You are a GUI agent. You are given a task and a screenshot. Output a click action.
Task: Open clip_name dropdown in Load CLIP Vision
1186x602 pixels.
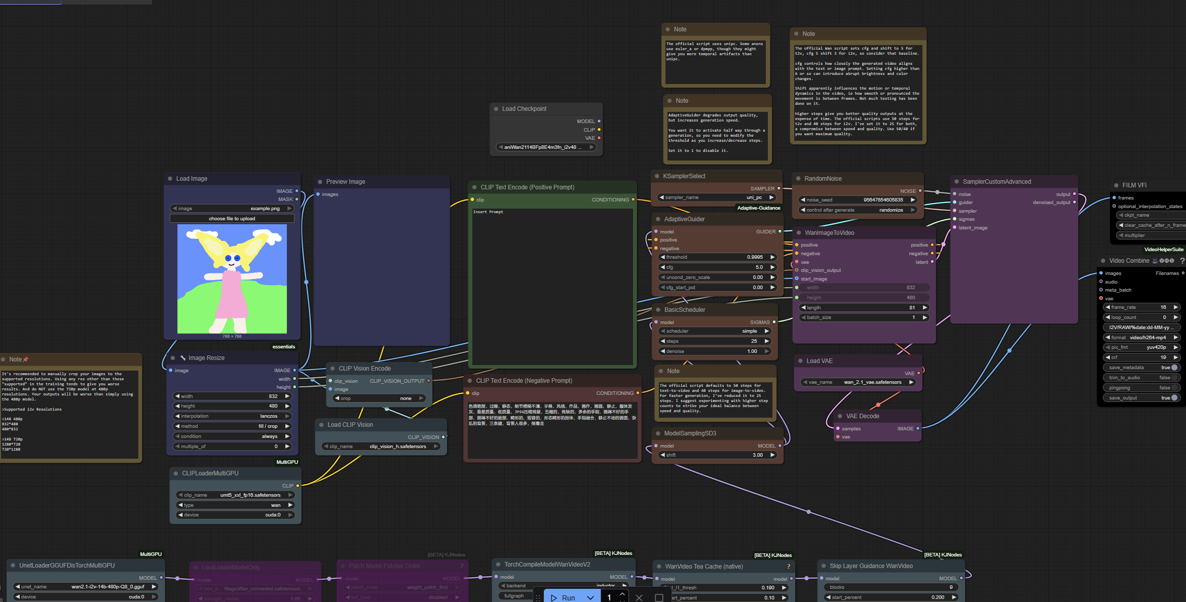(381, 447)
